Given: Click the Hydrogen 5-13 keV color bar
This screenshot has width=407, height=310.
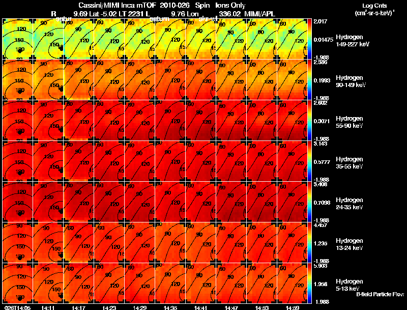Looking at the screenshot, I should (x=309, y=284).
